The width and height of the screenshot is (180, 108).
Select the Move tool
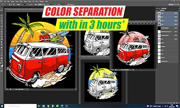point(2,10)
